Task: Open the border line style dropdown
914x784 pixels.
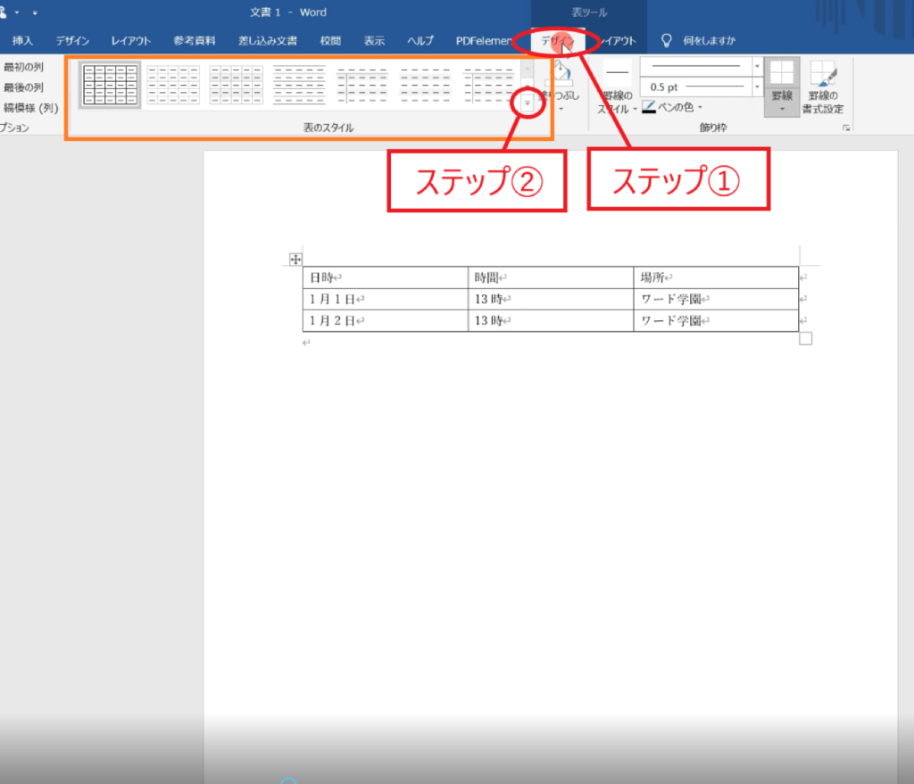Action: [757, 66]
